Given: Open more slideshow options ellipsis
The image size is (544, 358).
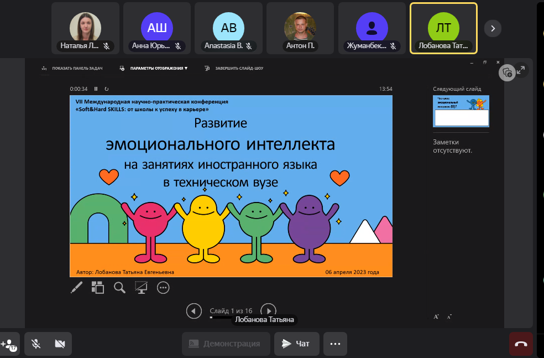Looking at the screenshot, I should coord(163,287).
